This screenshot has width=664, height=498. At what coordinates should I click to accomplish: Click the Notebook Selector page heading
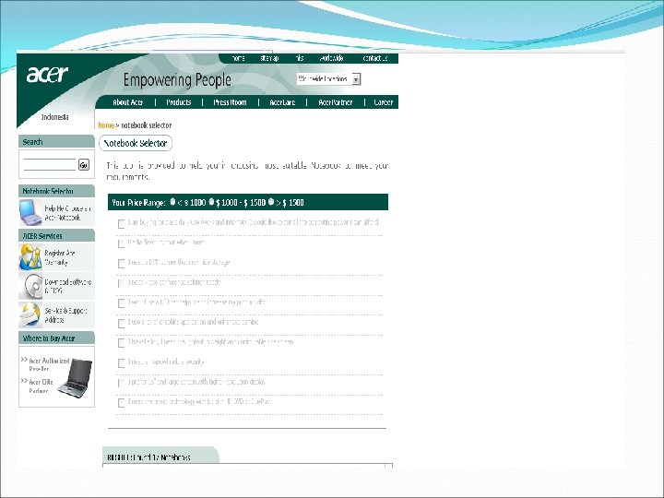pyautogui.click(x=136, y=143)
